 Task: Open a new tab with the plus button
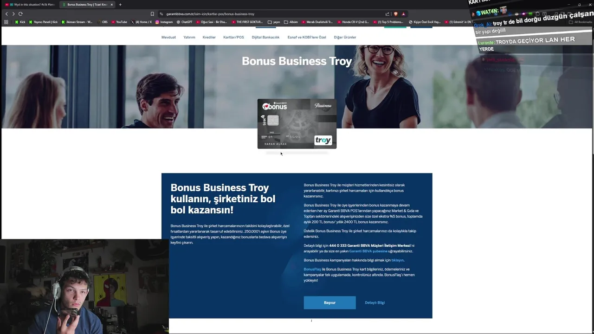point(120,5)
